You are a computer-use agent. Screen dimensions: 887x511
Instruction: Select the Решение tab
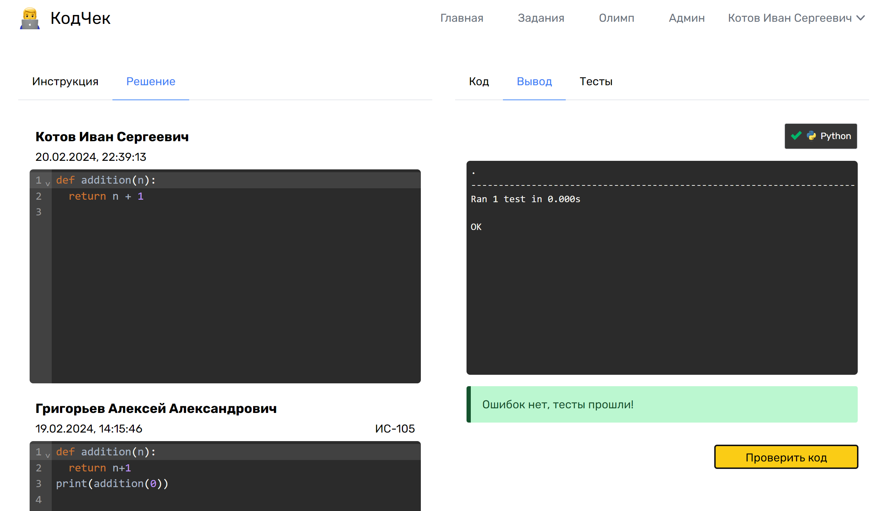[x=151, y=81]
